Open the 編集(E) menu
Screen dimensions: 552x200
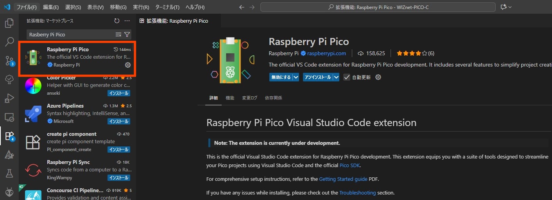pyautogui.click(x=51, y=7)
